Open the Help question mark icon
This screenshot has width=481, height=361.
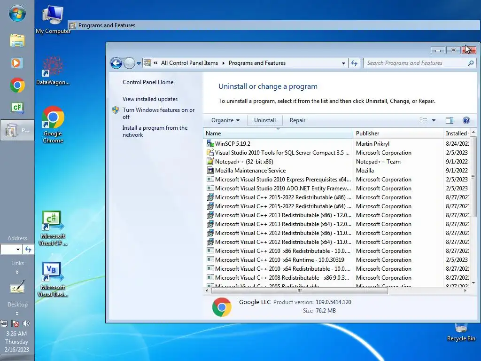[x=466, y=120]
